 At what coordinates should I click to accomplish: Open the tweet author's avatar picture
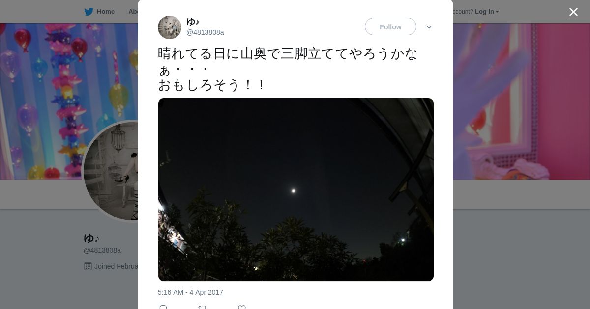[x=170, y=27]
